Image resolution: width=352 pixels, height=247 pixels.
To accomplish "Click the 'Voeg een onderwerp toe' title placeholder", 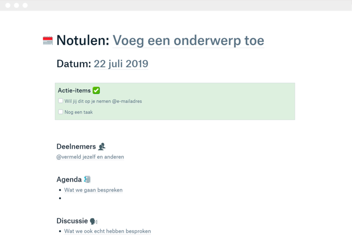I will coord(188,40).
